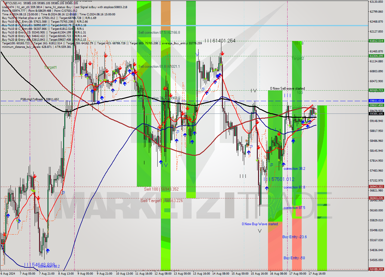Click the '11 Aug 16:00' time axis label
Image resolution: width=385 pixels, height=277 pixels.
pos(144,274)
